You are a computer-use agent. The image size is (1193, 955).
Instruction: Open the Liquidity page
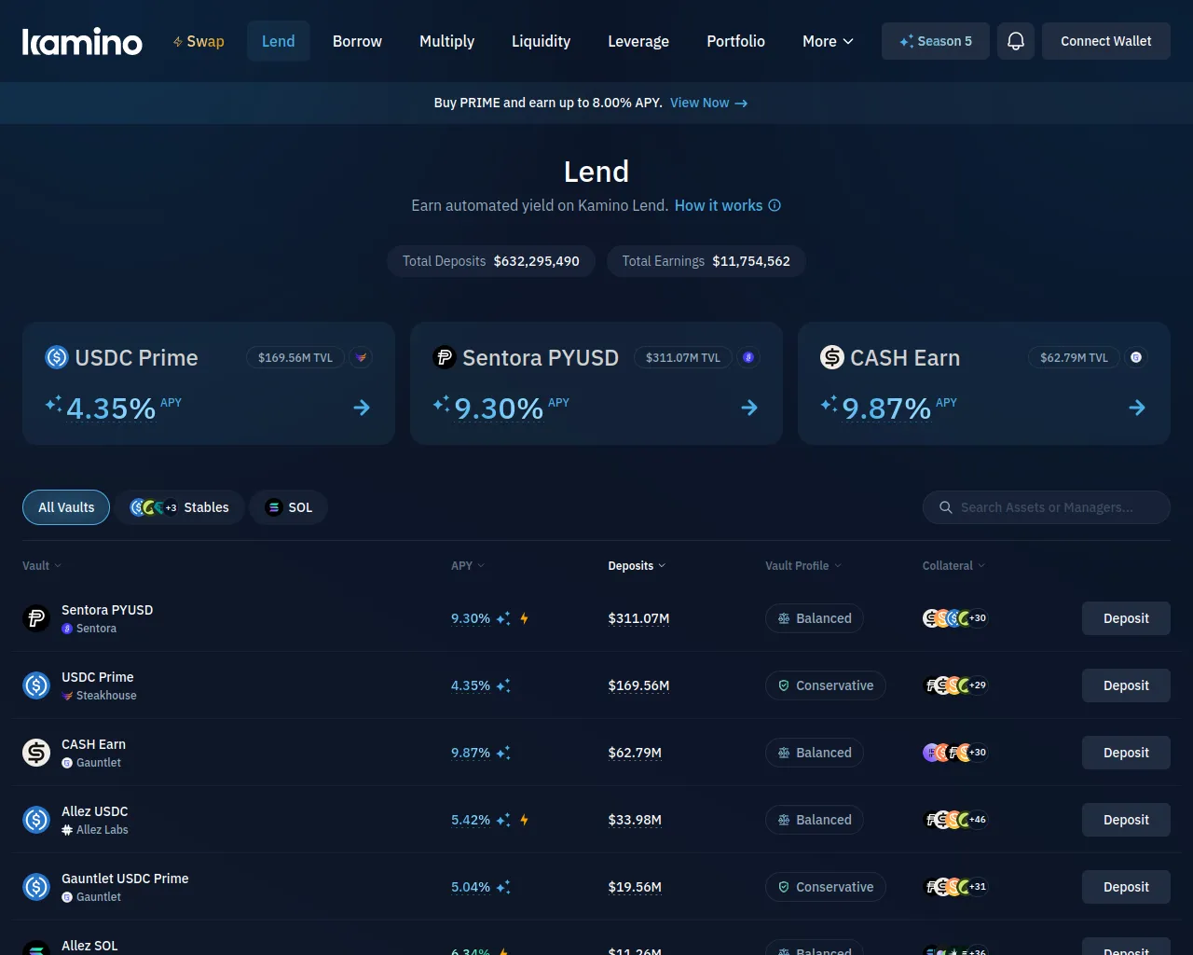(x=541, y=41)
